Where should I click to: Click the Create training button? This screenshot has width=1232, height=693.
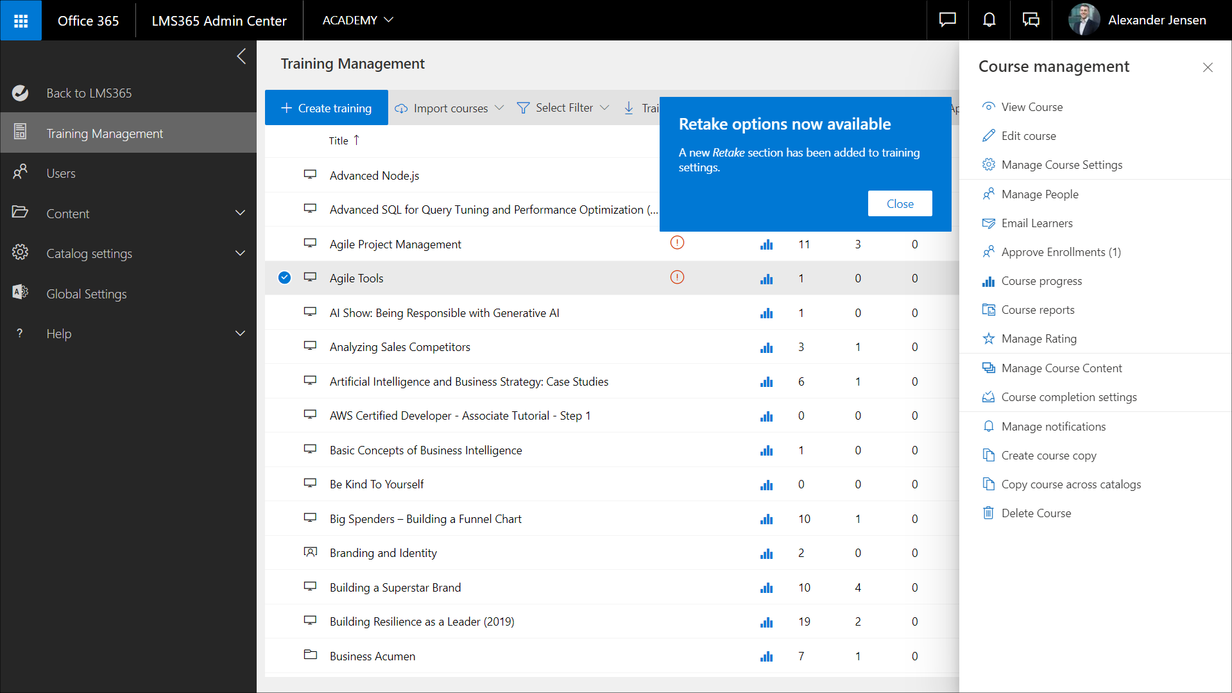(x=326, y=108)
